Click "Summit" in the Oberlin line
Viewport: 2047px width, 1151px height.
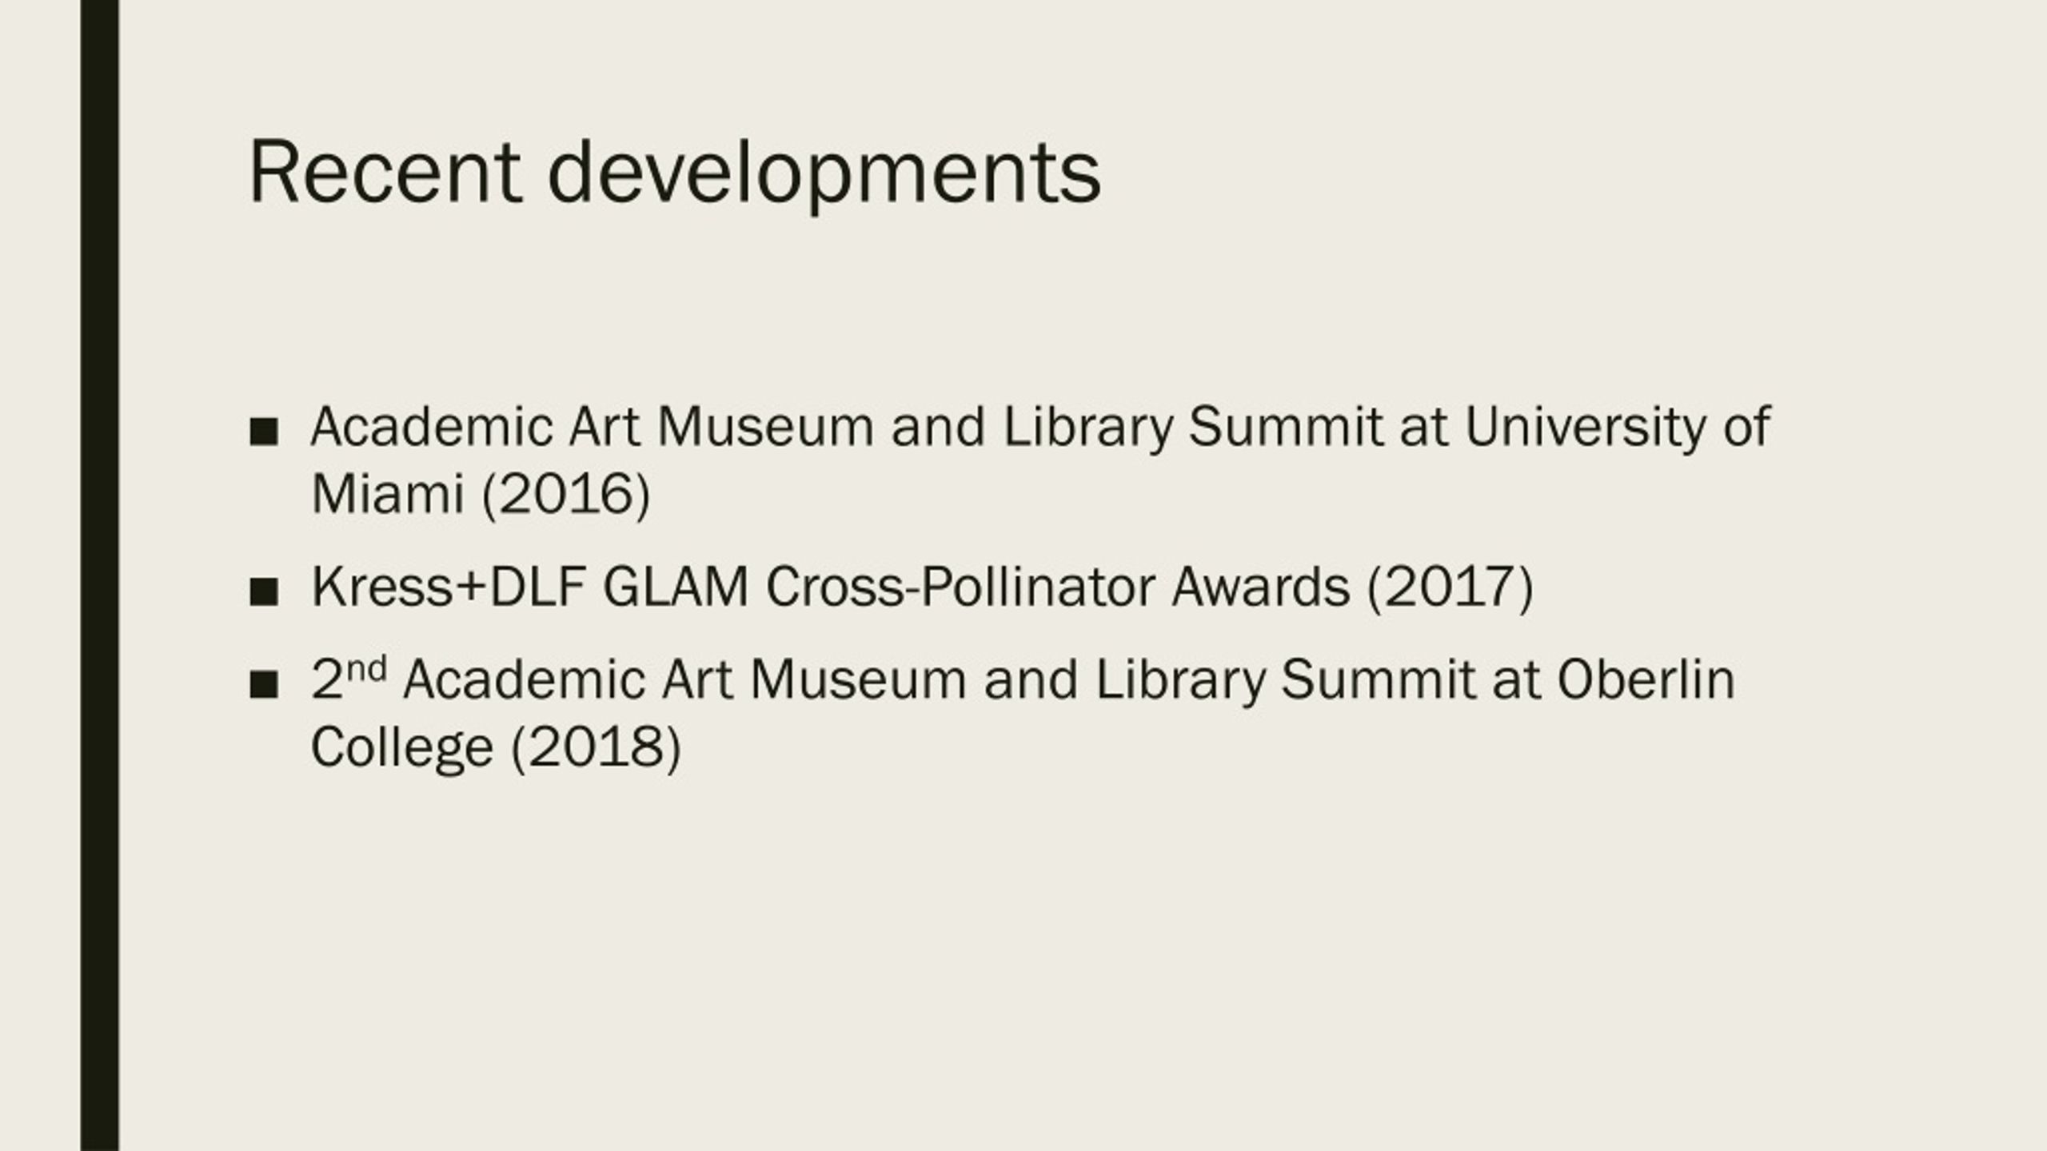(1379, 680)
